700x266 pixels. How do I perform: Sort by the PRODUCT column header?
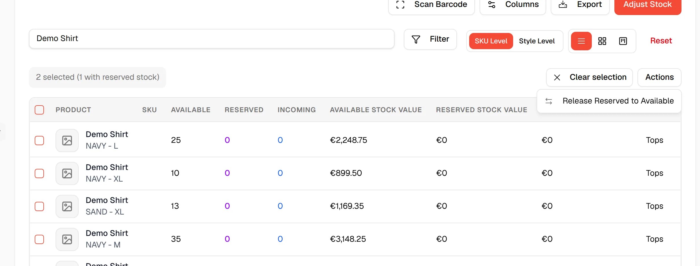click(x=73, y=110)
